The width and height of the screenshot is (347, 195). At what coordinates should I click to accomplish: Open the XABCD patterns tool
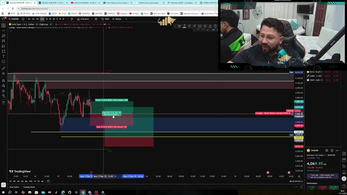pos(4,41)
